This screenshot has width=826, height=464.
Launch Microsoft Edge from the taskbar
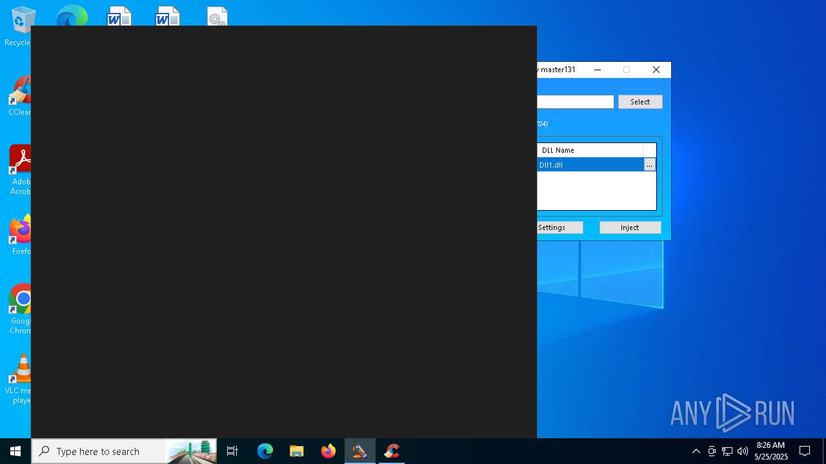[265, 451]
